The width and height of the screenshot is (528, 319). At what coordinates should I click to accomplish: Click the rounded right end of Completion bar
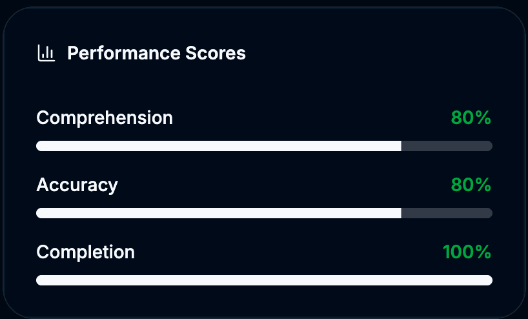[489, 280]
